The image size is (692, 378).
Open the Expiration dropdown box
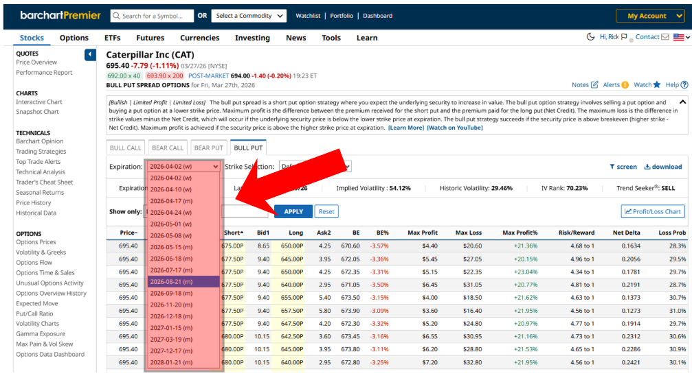click(183, 167)
